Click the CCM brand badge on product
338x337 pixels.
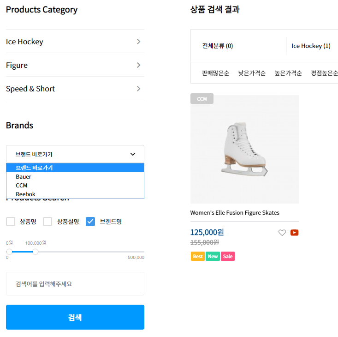(202, 99)
